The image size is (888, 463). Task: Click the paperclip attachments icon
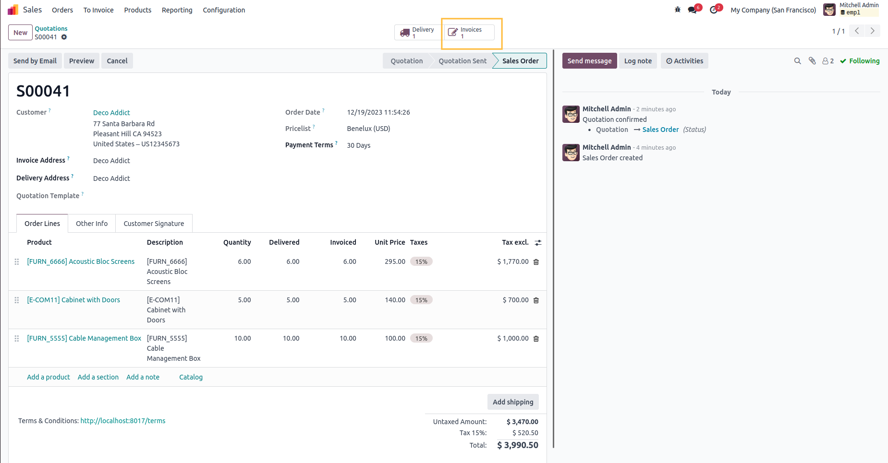pyautogui.click(x=812, y=61)
